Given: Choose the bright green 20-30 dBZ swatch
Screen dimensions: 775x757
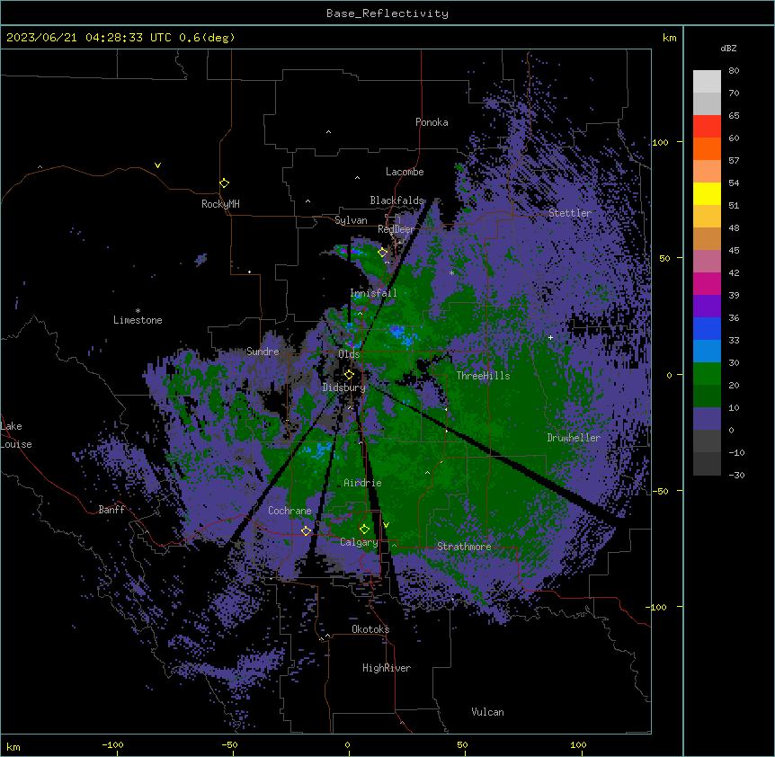Looking at the screenshot, I should coord(707,374).
